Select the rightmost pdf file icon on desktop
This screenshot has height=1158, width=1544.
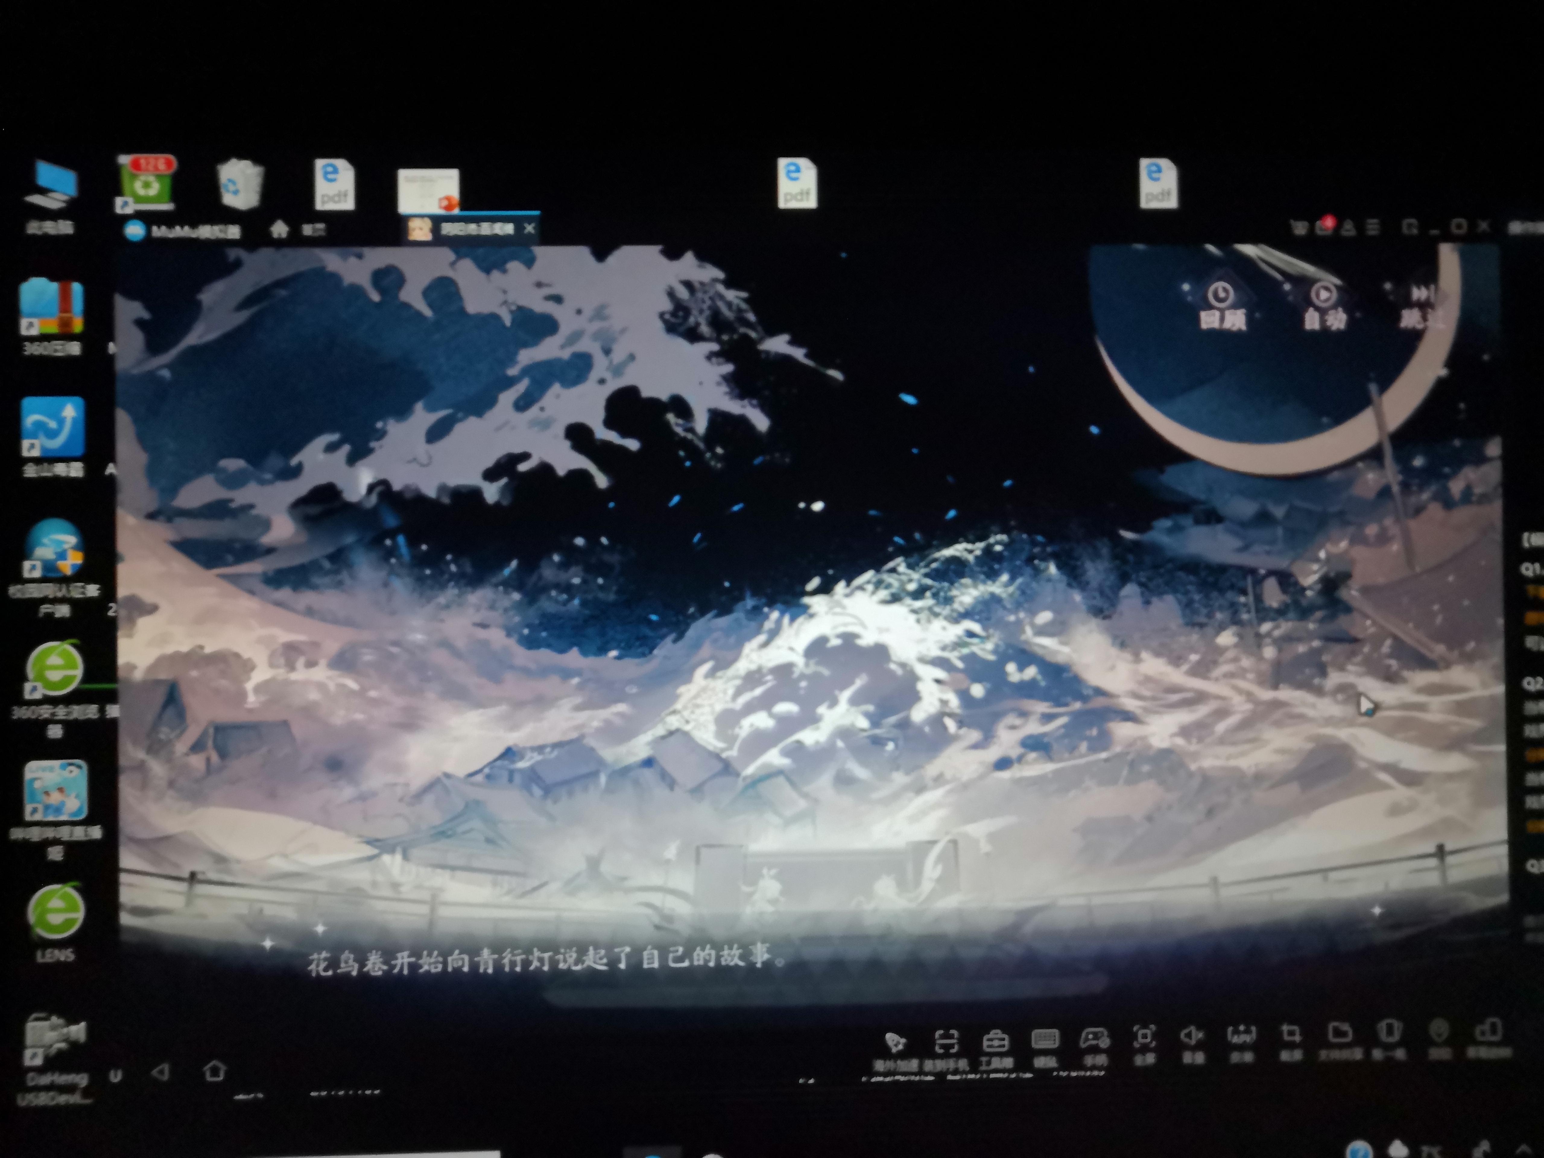(x=1158, y=183)
